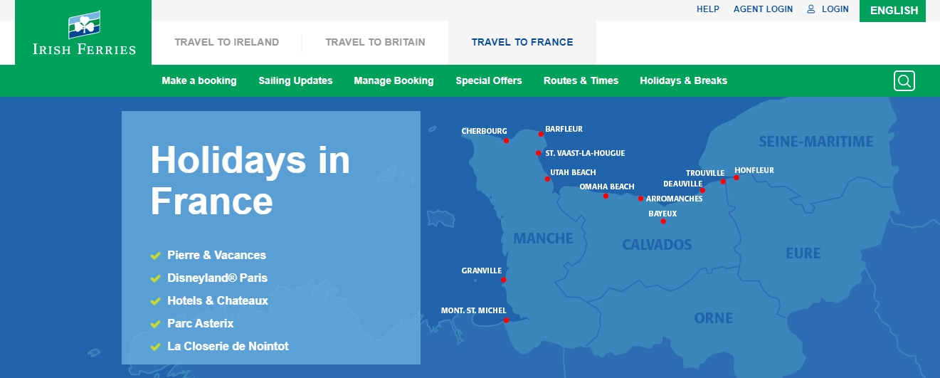The width and height of the screenshot is (940, 378).
Task: Click the UTAH BEACH text label
Action: pyautogui.click(x=573, y=172)
